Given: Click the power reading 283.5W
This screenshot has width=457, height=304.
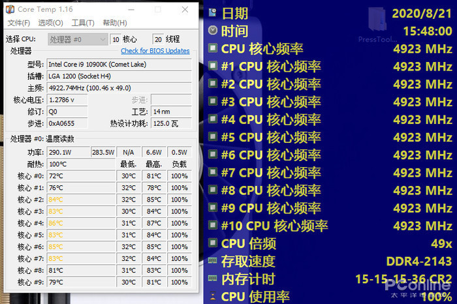Looking at the screenshot, I should pyautogui.click(x=103, y=152).
